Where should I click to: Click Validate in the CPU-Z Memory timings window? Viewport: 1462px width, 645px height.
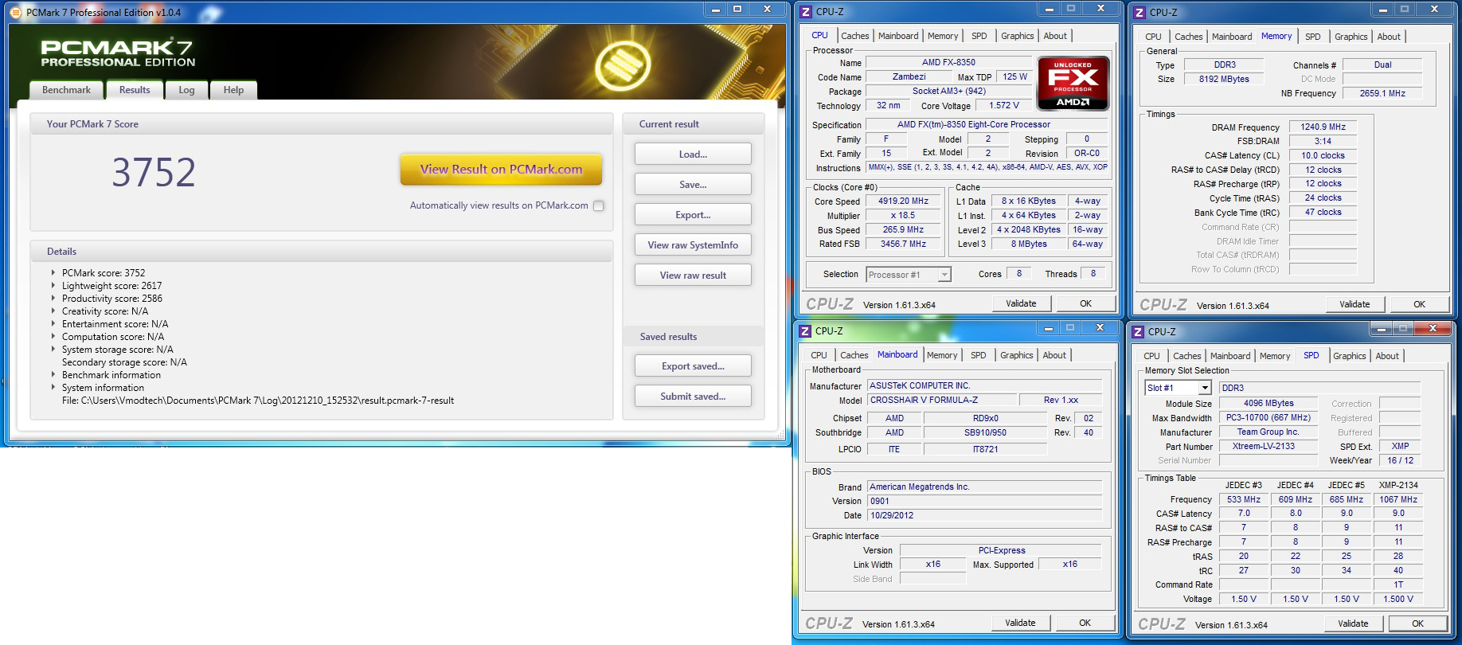pyautogui.click(x=1354, y=304)
